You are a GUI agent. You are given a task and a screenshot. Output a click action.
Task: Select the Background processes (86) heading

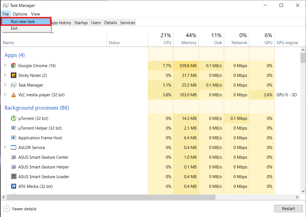[x=37, y=108]
